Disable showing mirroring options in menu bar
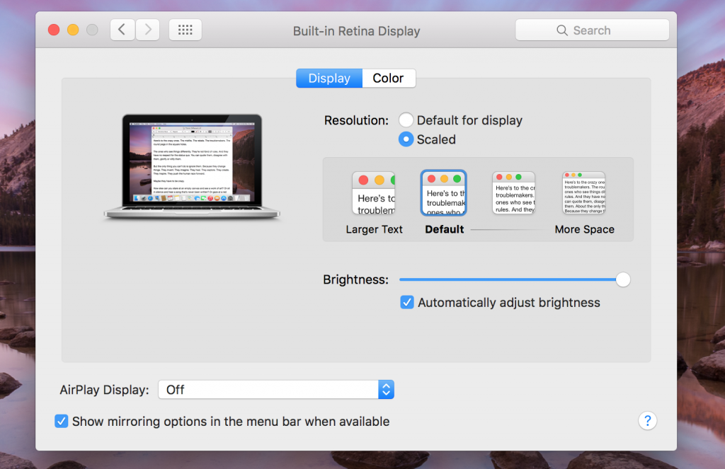This screenshot has width=725, height=469. coord(62,421)
